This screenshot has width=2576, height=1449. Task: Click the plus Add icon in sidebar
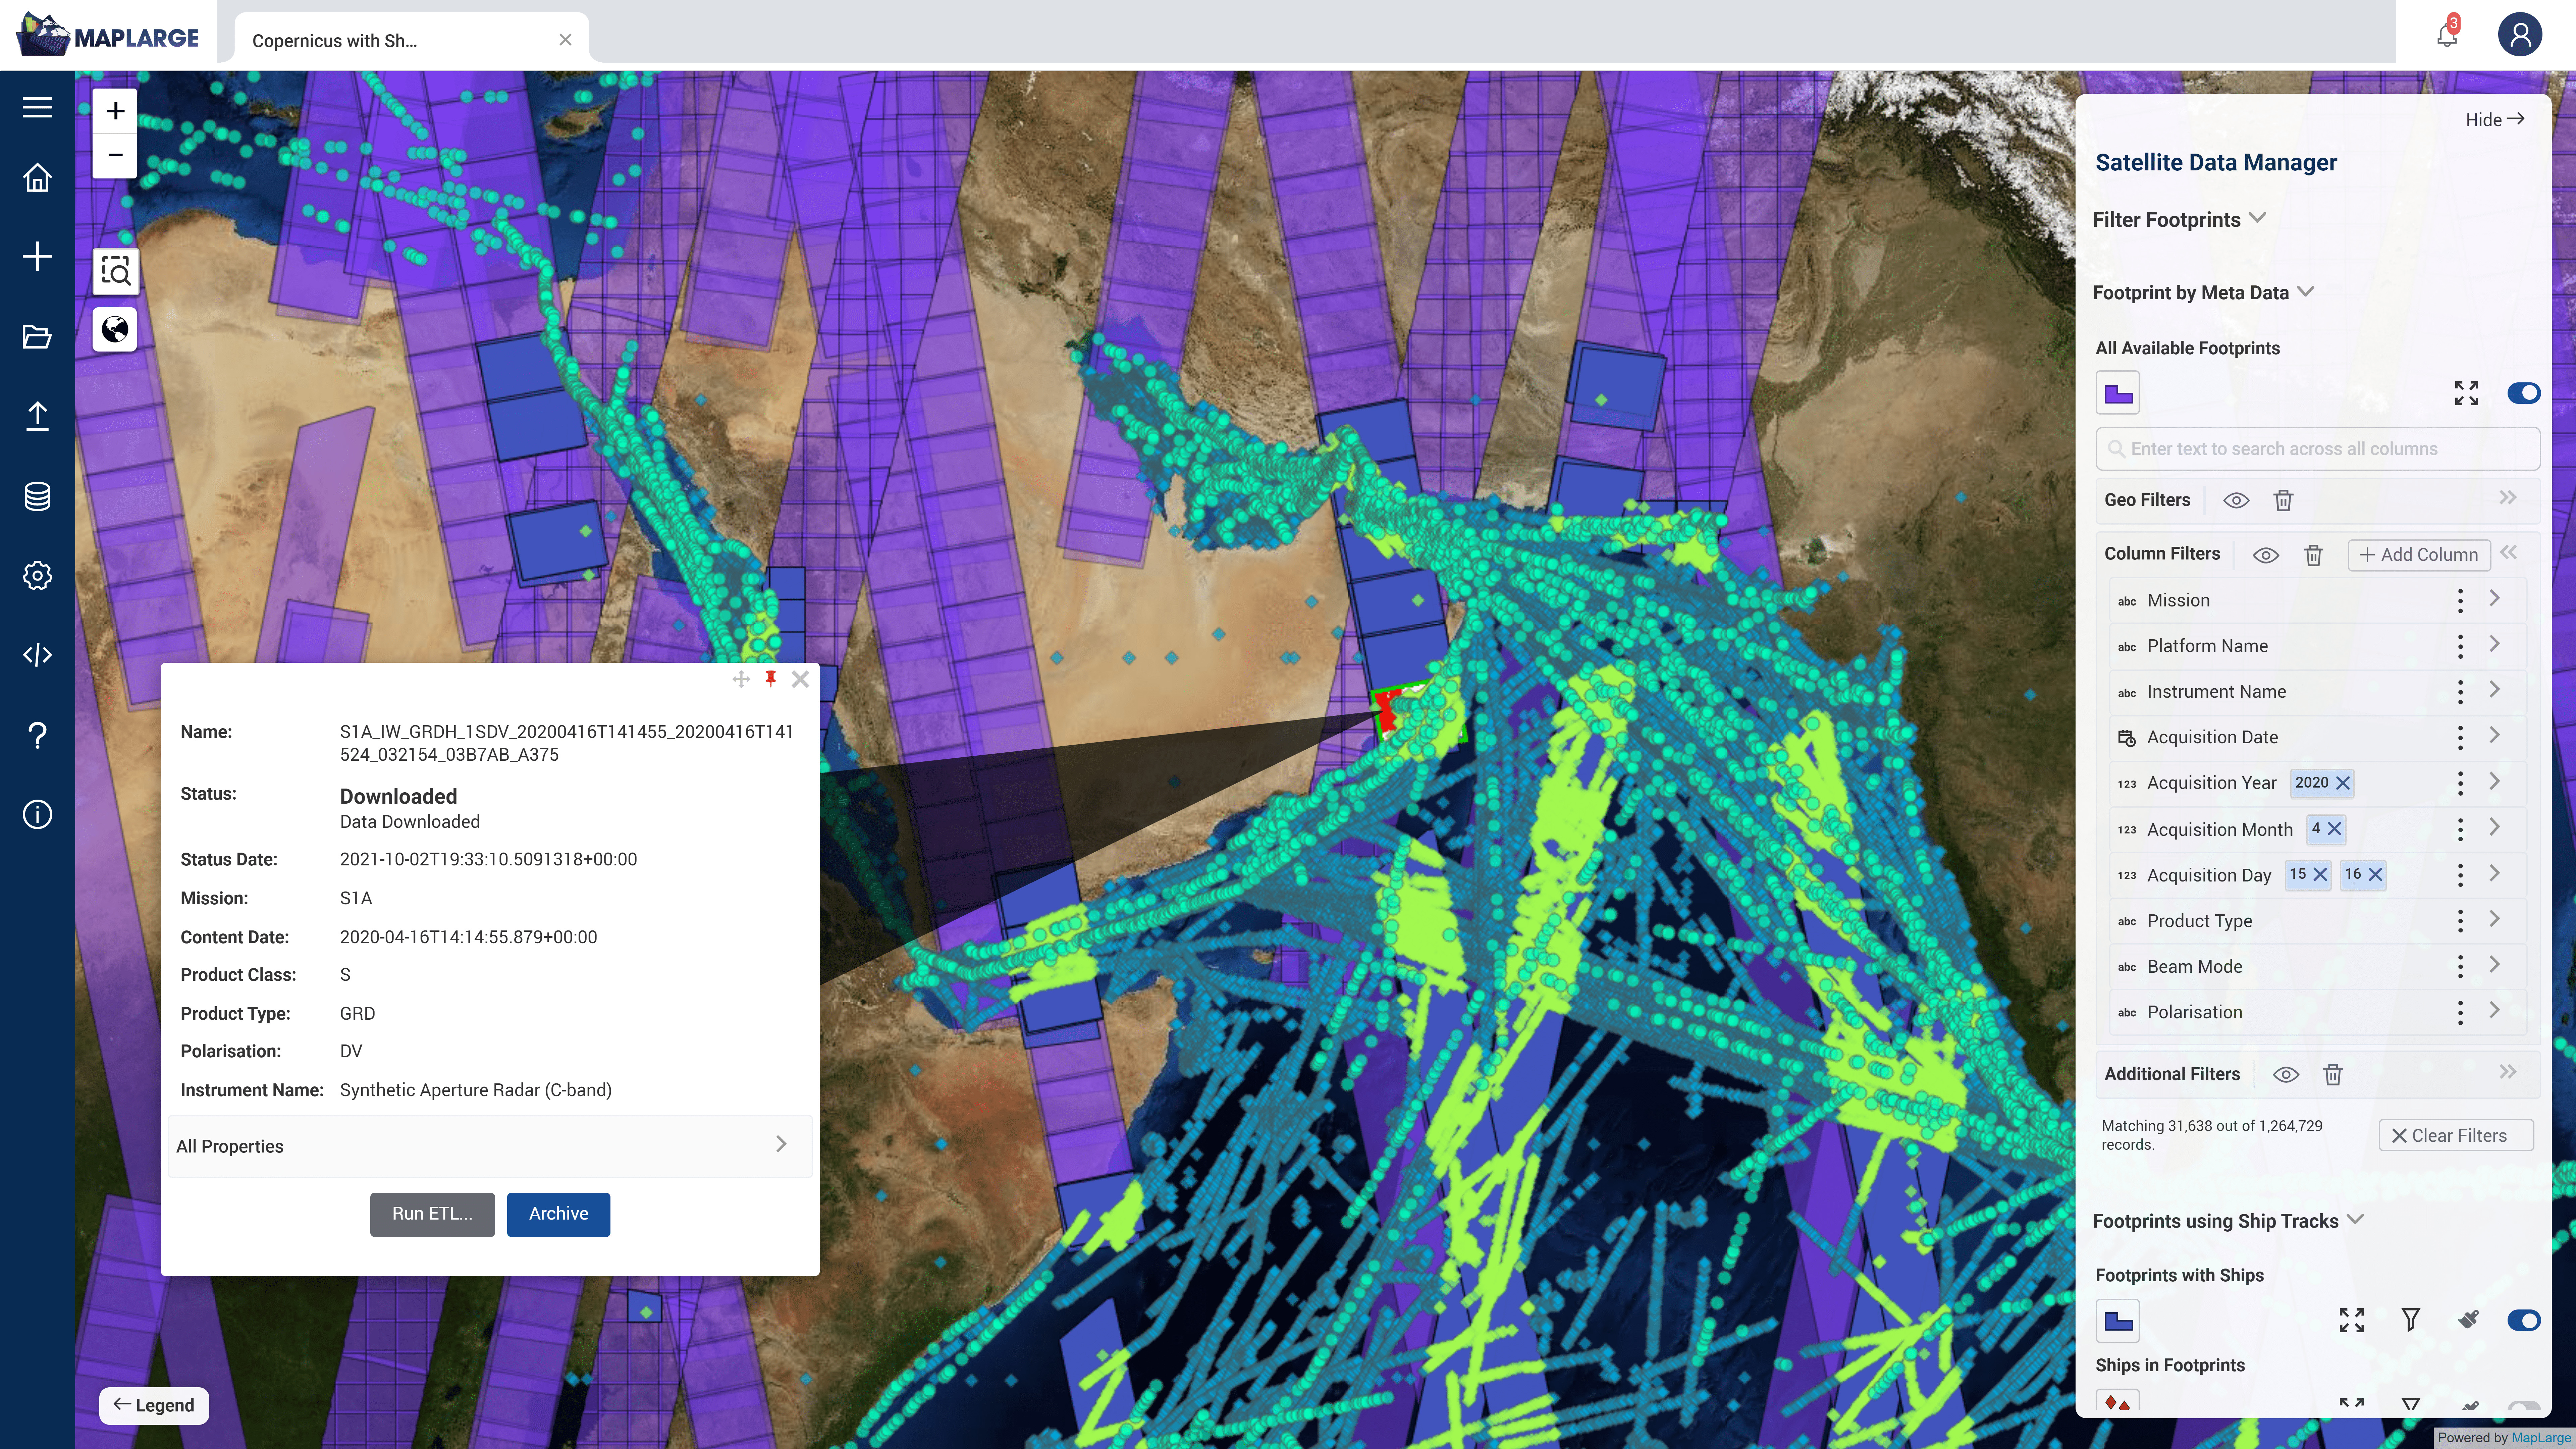click(x=37, y=257)
